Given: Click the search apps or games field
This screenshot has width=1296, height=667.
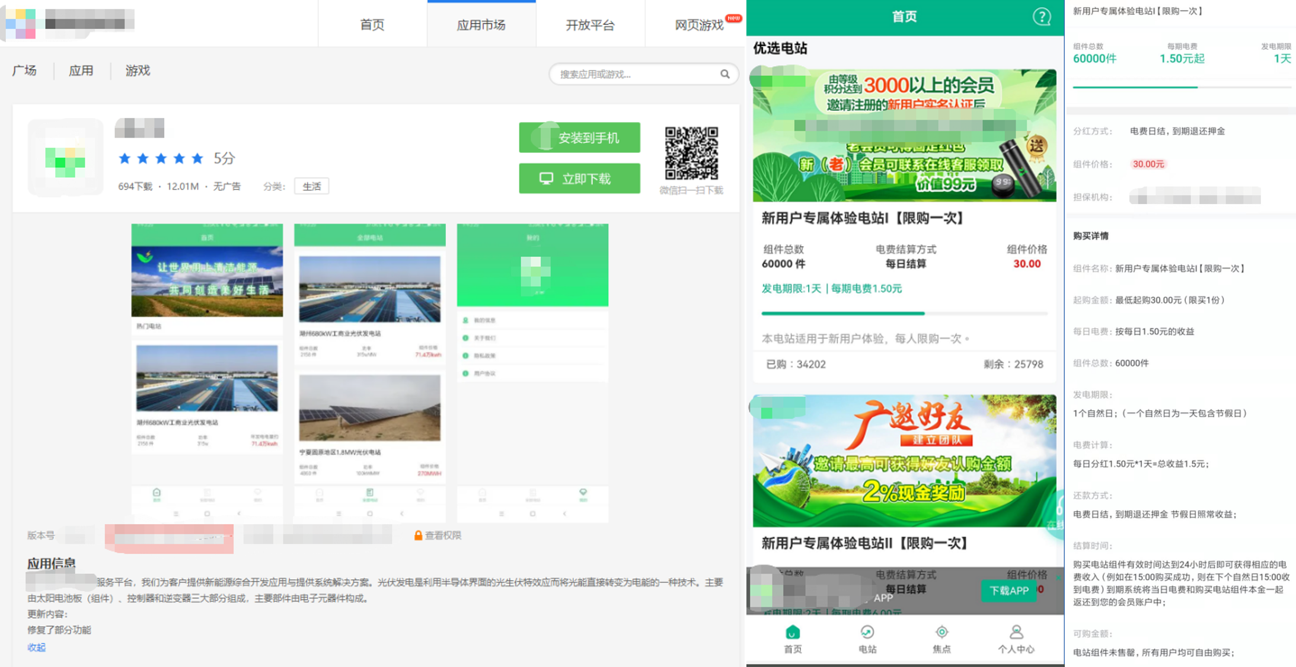Looking at the screenshot, I should 643,74.
